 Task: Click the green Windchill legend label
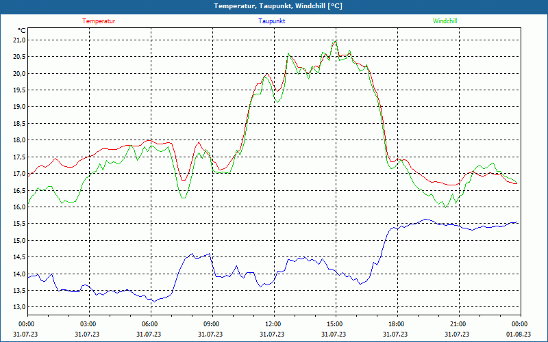(x=445, y=21)
